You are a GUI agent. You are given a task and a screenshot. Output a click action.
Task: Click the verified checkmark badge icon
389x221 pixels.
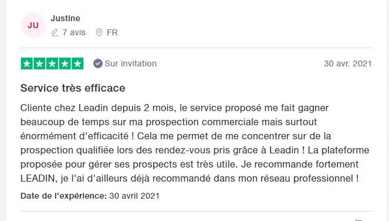(98, 63)
